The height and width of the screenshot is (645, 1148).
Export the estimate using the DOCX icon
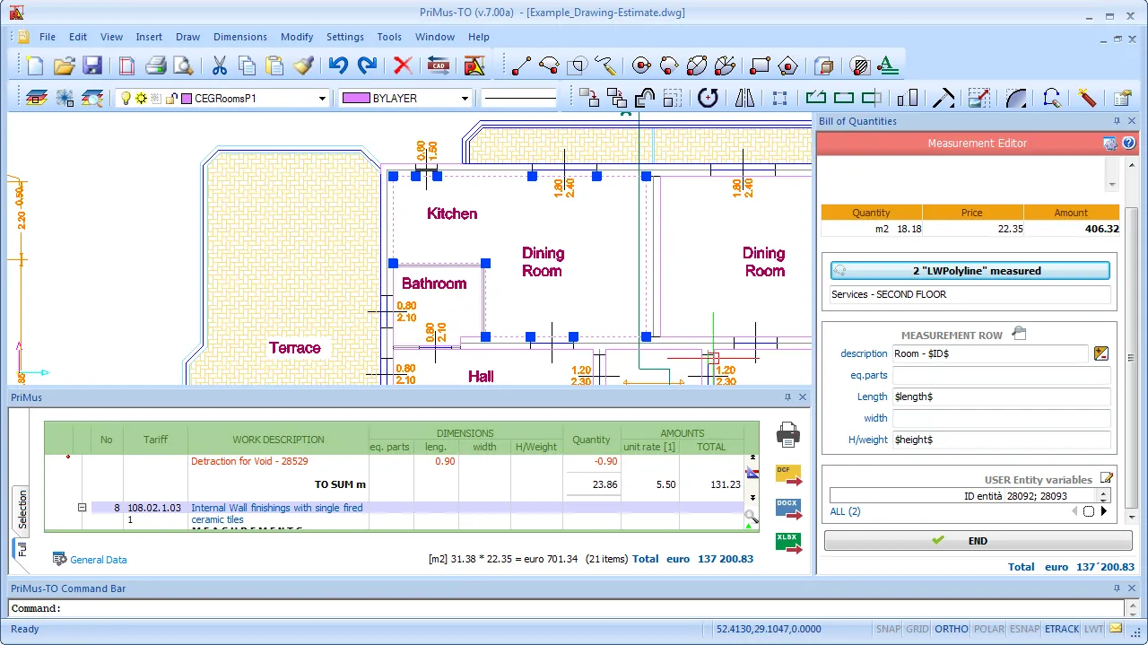(x=787, y=507)
